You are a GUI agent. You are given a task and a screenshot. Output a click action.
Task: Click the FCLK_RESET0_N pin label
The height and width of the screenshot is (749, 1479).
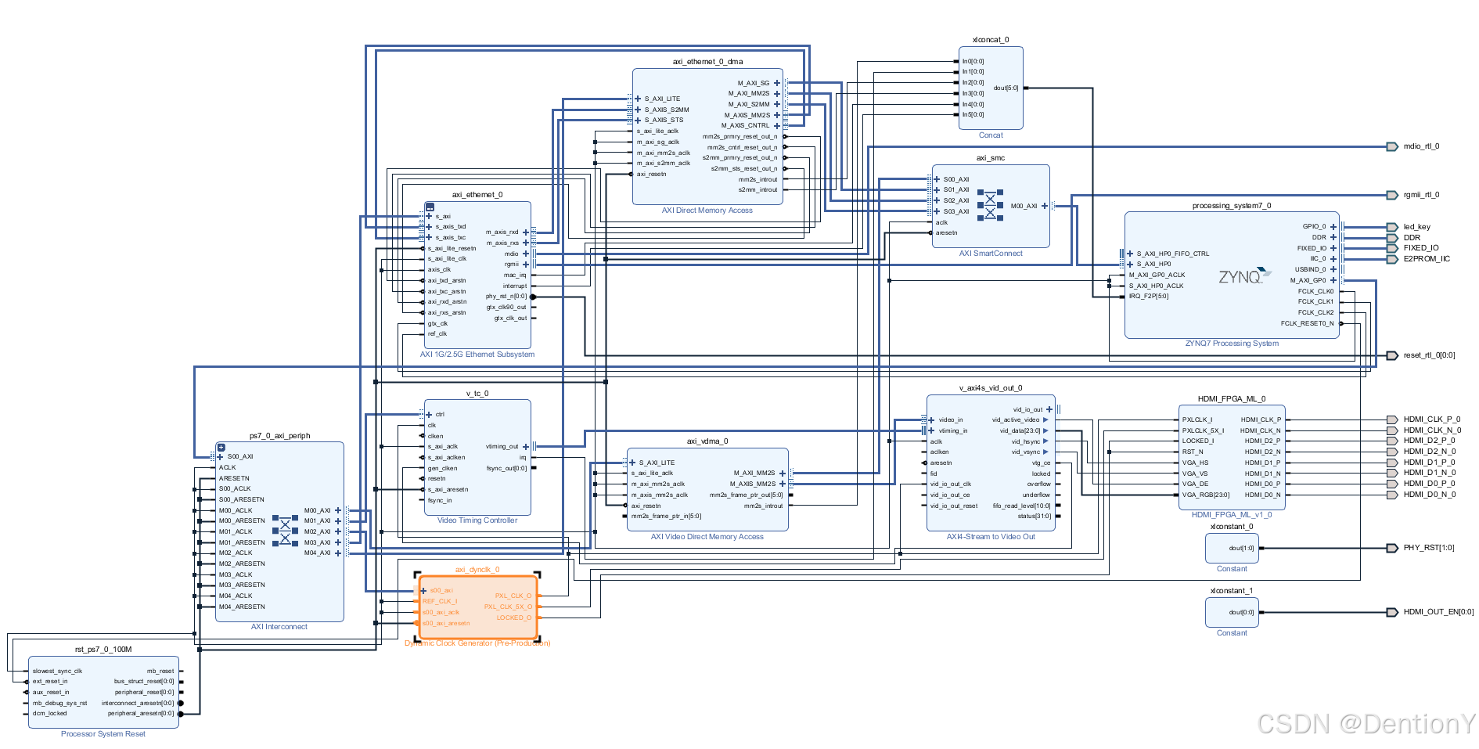(1307, 323)
